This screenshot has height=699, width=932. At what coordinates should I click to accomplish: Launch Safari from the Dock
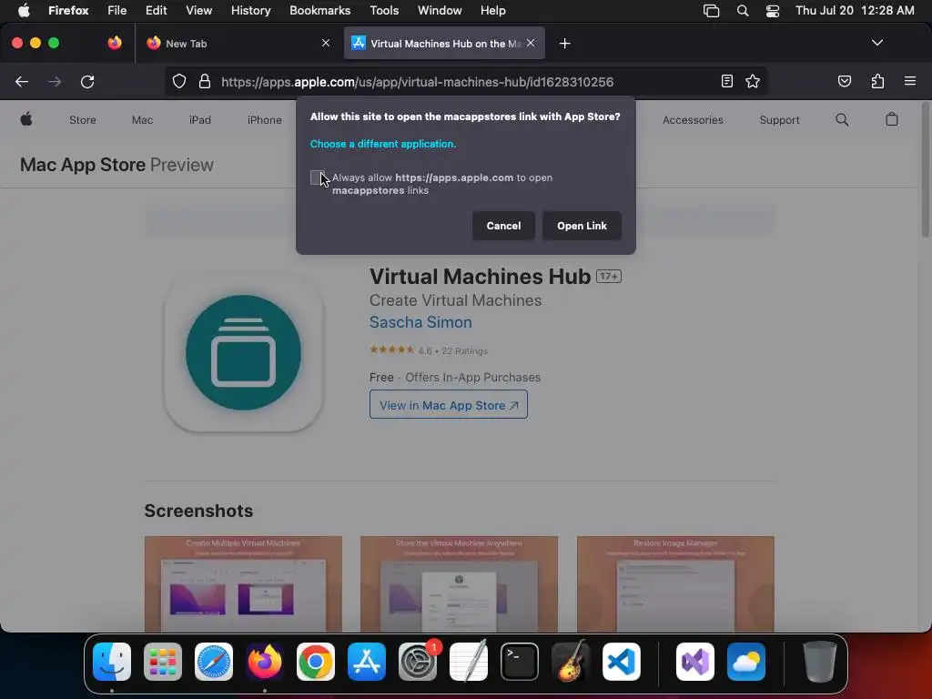214,662
